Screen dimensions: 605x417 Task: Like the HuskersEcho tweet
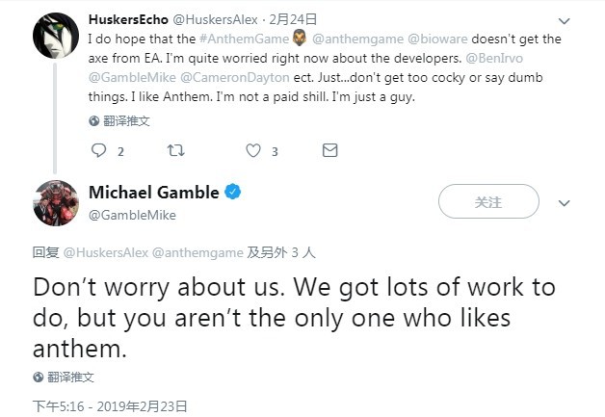[253, 151]
